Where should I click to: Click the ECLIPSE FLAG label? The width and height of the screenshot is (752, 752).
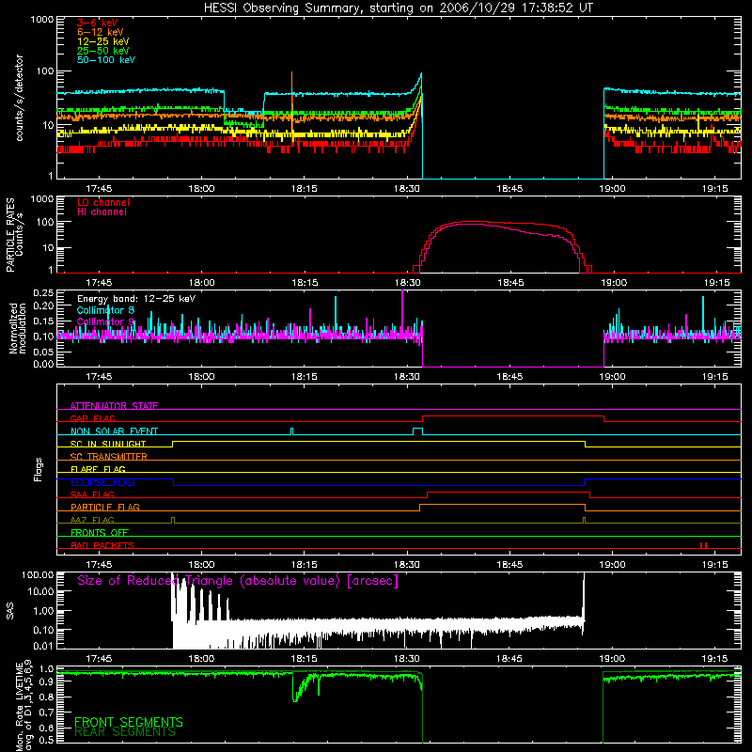(x=102, y=482)
